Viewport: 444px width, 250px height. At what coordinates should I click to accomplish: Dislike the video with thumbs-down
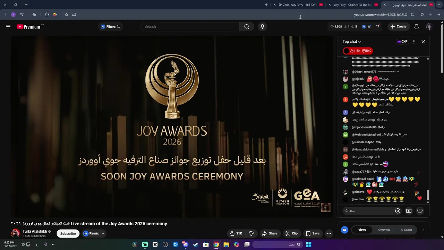pyautogui.click(x=251, y=233)
